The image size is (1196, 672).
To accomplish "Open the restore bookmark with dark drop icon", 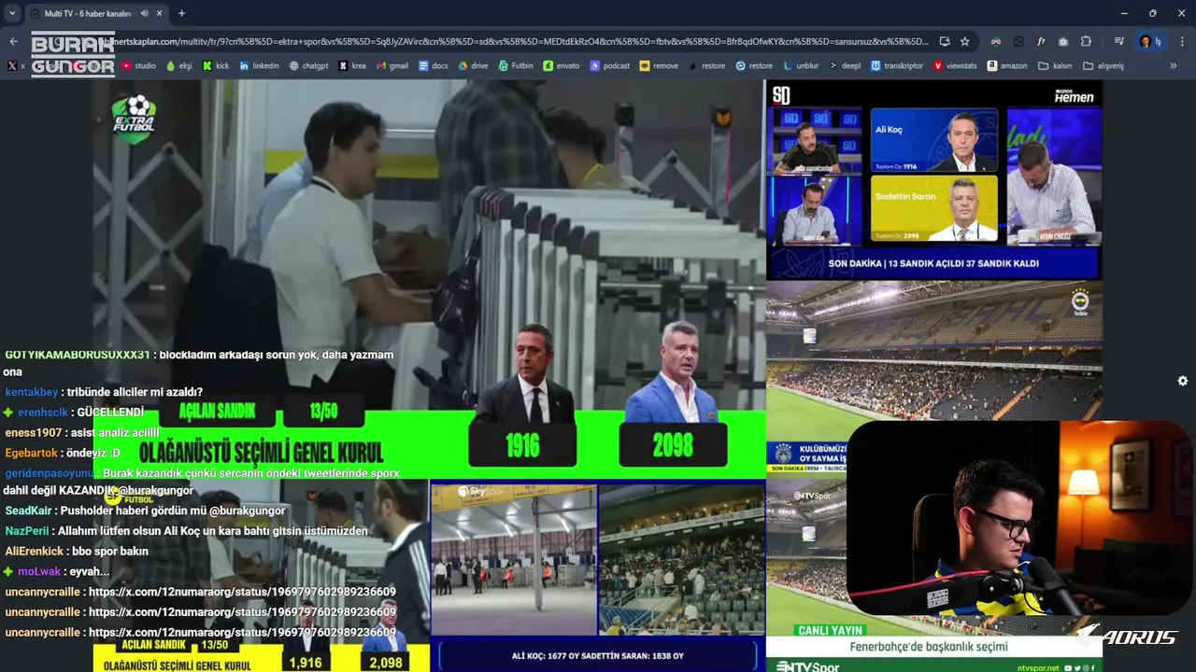I will pos(706,66).
